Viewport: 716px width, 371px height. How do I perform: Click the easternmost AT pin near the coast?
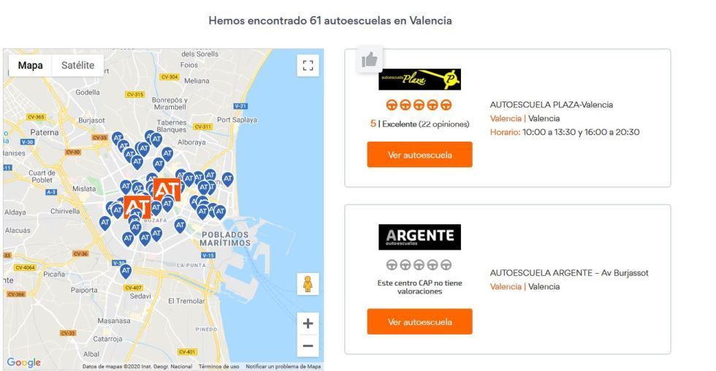[x=227, y=180]
